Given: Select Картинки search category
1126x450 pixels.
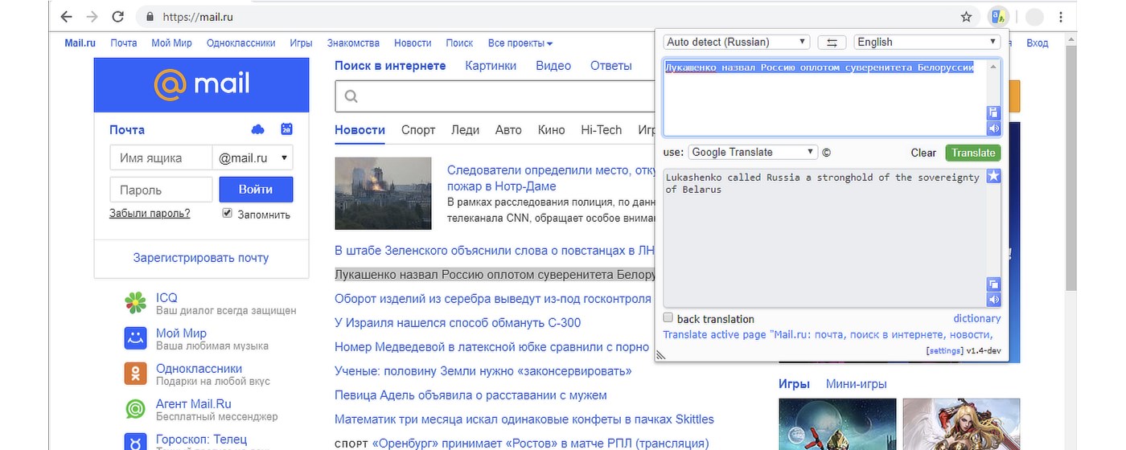Looking at the screenshot, I should coord(491,66).
